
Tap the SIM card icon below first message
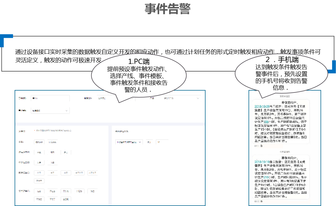[x=261, y=146]
